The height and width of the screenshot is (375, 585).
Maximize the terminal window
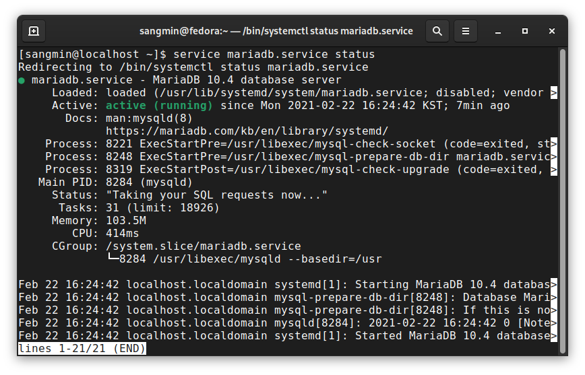tap(525, 31)
